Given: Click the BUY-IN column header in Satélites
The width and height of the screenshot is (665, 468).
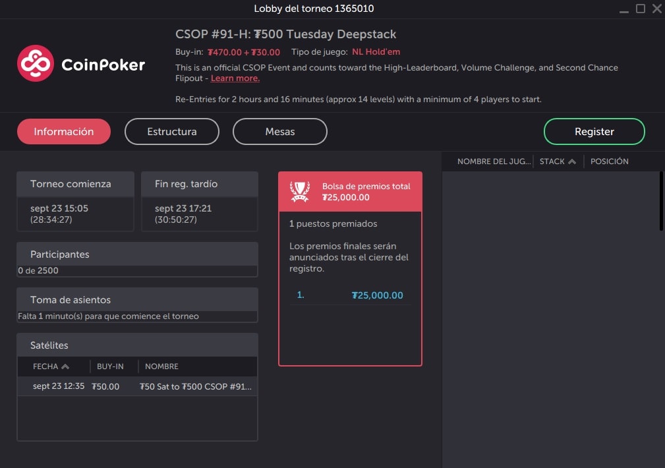Looking at the screenshot, I should tap(111, 366).
